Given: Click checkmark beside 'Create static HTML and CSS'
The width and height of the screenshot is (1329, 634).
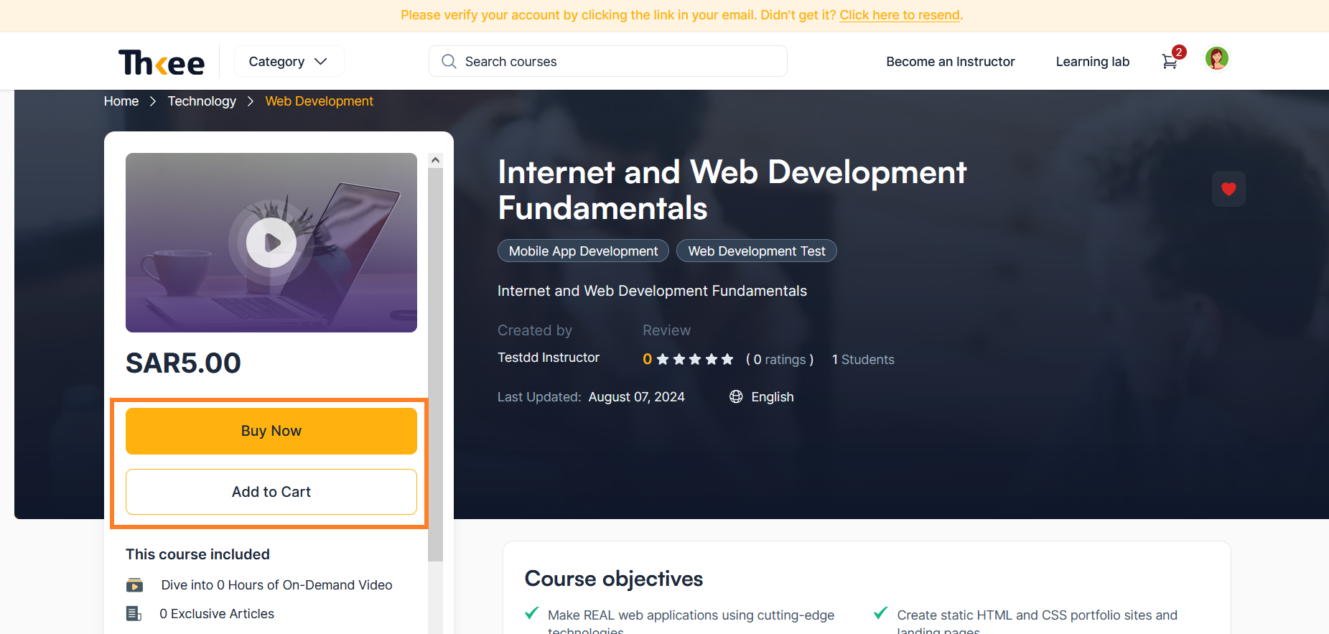Looking at the screenshot, I should (x=881, y=613).
